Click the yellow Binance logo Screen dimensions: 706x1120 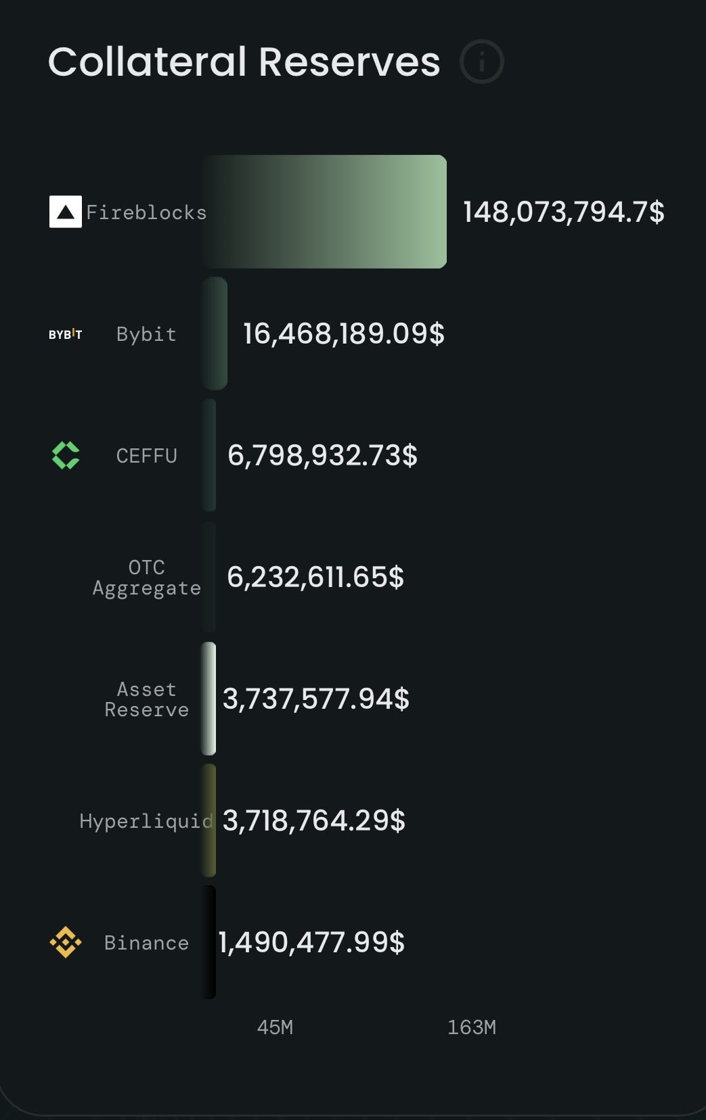pos(66,941)
